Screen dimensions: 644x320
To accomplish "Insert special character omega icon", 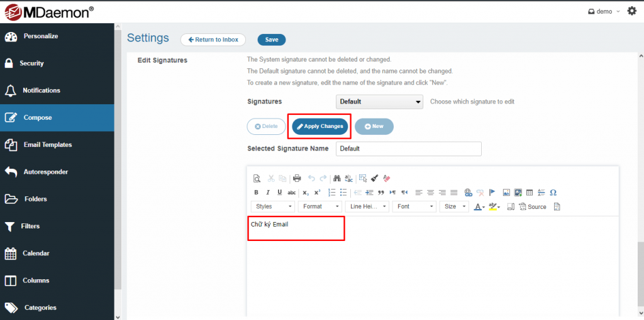I will click(553, 193).
